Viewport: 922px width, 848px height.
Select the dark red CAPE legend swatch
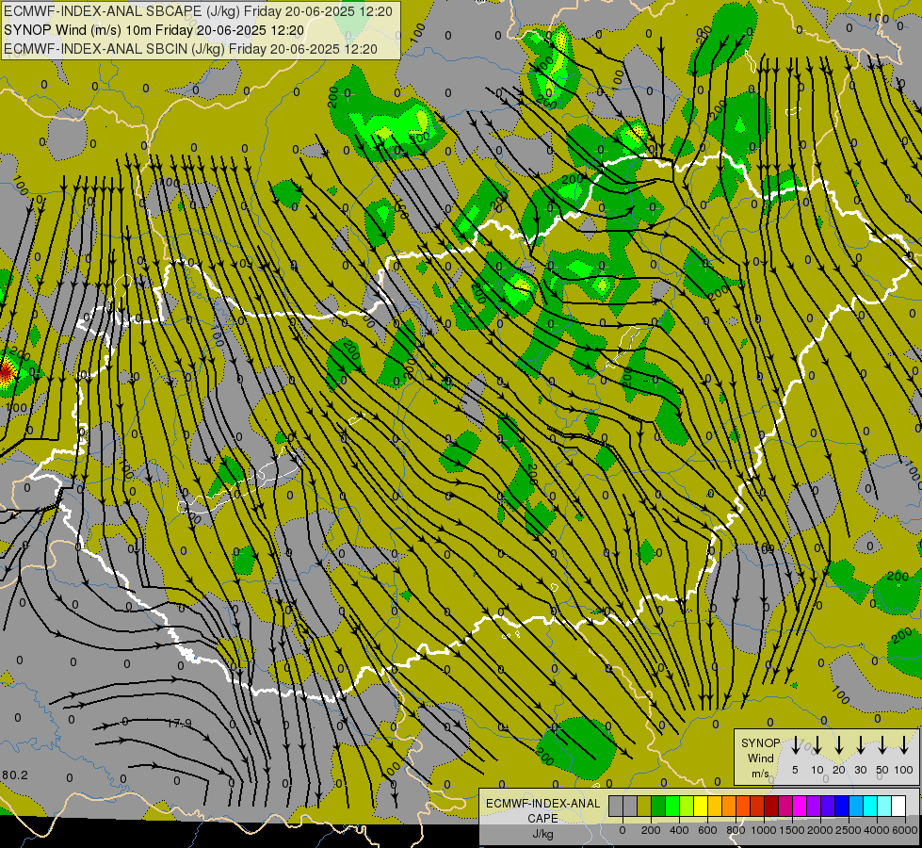[x=771, y=806]
